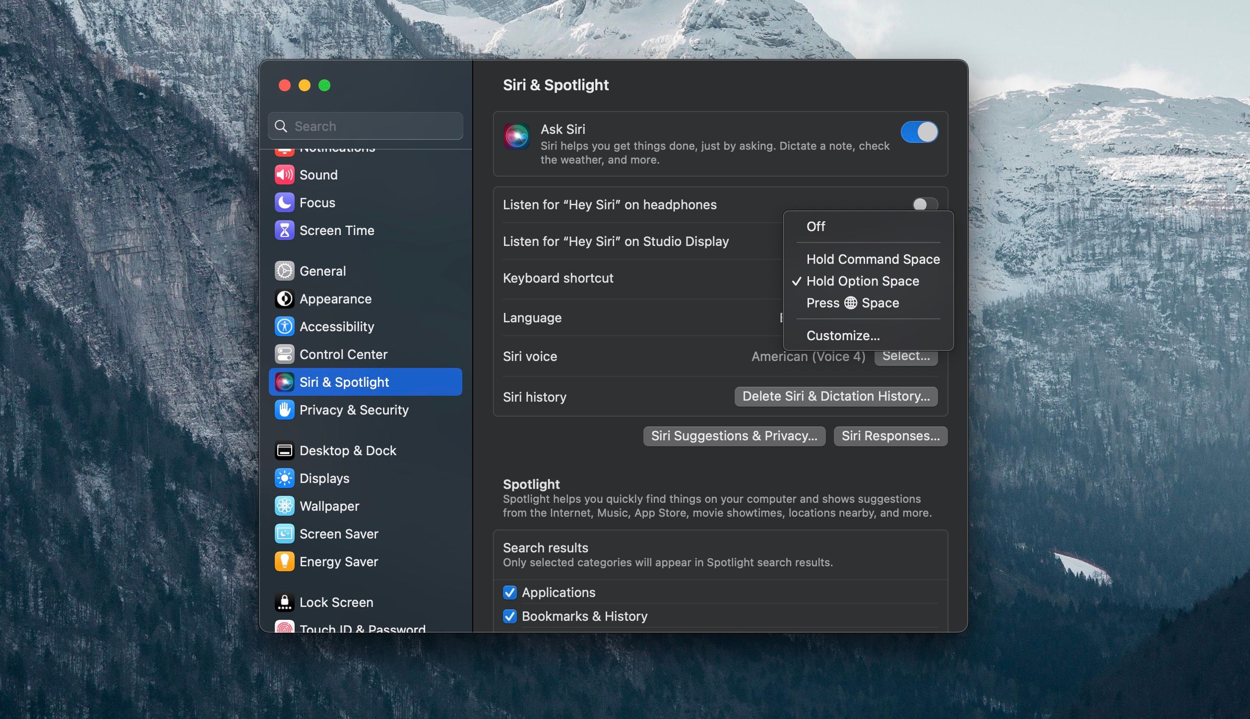
Task: Open Siri Suggestions & Privacy
Action: pos(734,436)
